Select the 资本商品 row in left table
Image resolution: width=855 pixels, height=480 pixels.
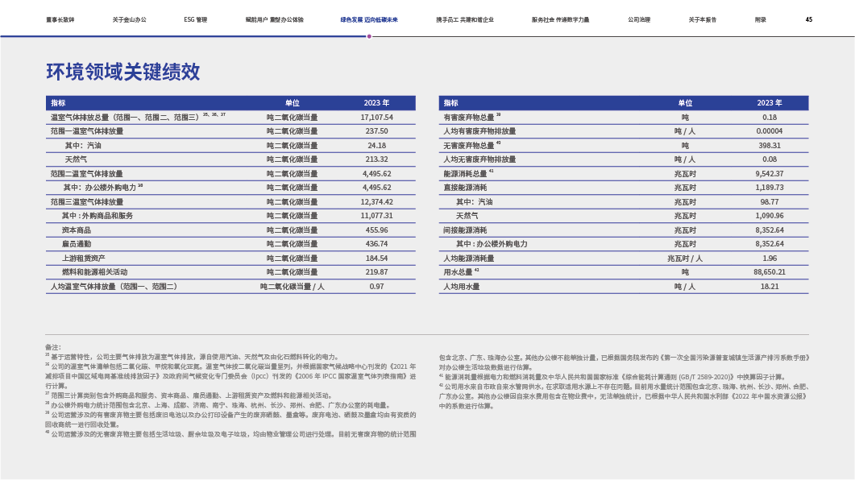pyautogui.click(x=76, y=230)
